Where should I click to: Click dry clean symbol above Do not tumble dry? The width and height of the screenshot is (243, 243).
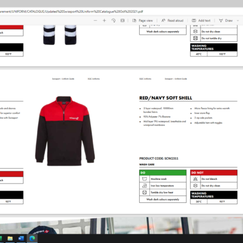[x=195, y=32]
